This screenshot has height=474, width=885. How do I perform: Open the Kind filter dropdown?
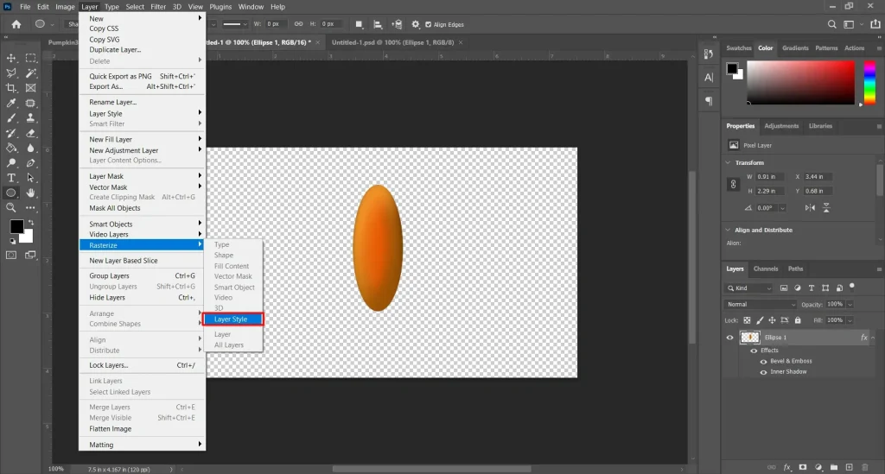tap(749, 288)
